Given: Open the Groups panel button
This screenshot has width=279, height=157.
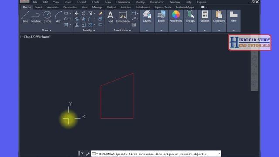Looking at the screenshot, I should [x=190, y=17].
